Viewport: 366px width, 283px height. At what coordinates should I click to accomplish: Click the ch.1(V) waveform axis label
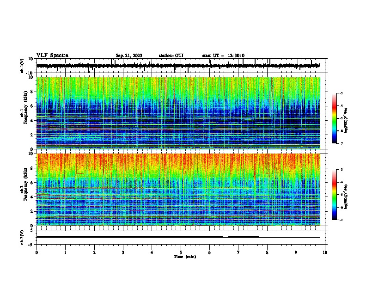click(22, 66)
